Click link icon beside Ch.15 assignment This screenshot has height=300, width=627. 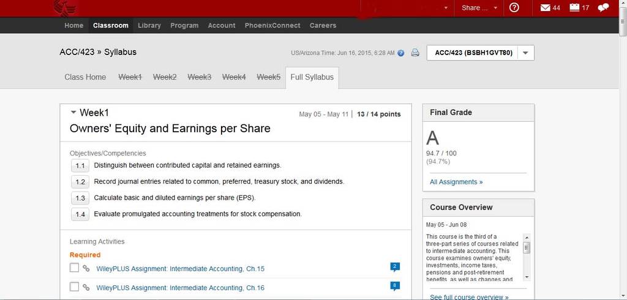tap(86, 268)
